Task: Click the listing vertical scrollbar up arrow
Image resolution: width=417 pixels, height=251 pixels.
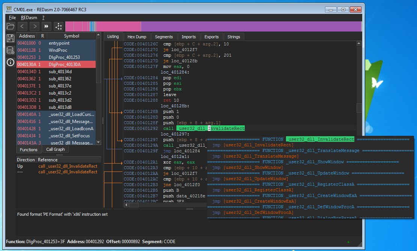Action: [x=359, y=43]
